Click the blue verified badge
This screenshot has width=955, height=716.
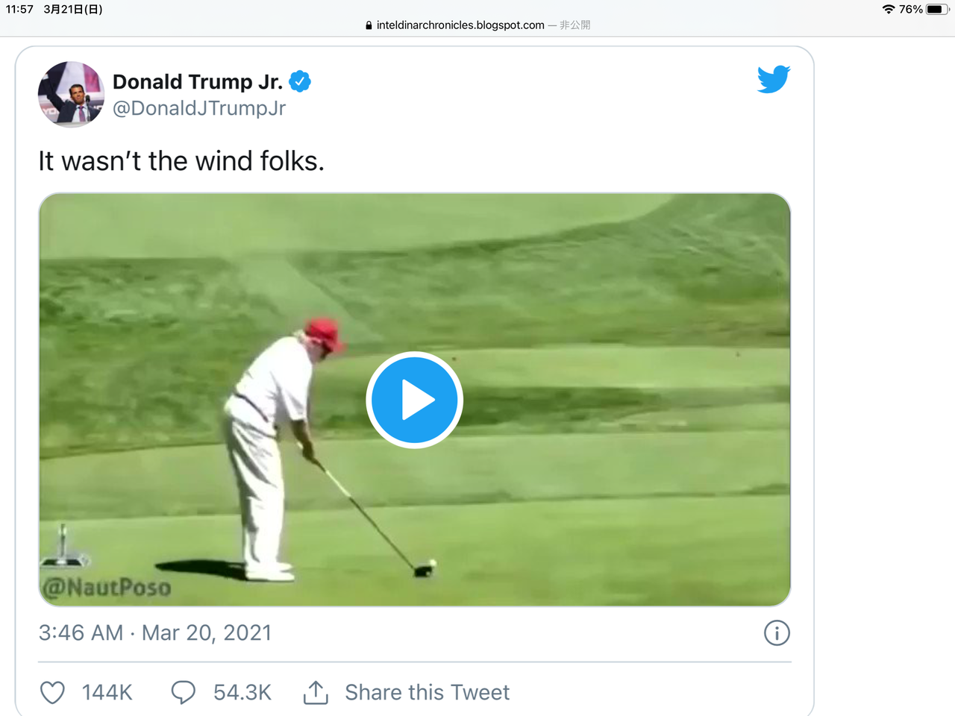pos(300,81)
